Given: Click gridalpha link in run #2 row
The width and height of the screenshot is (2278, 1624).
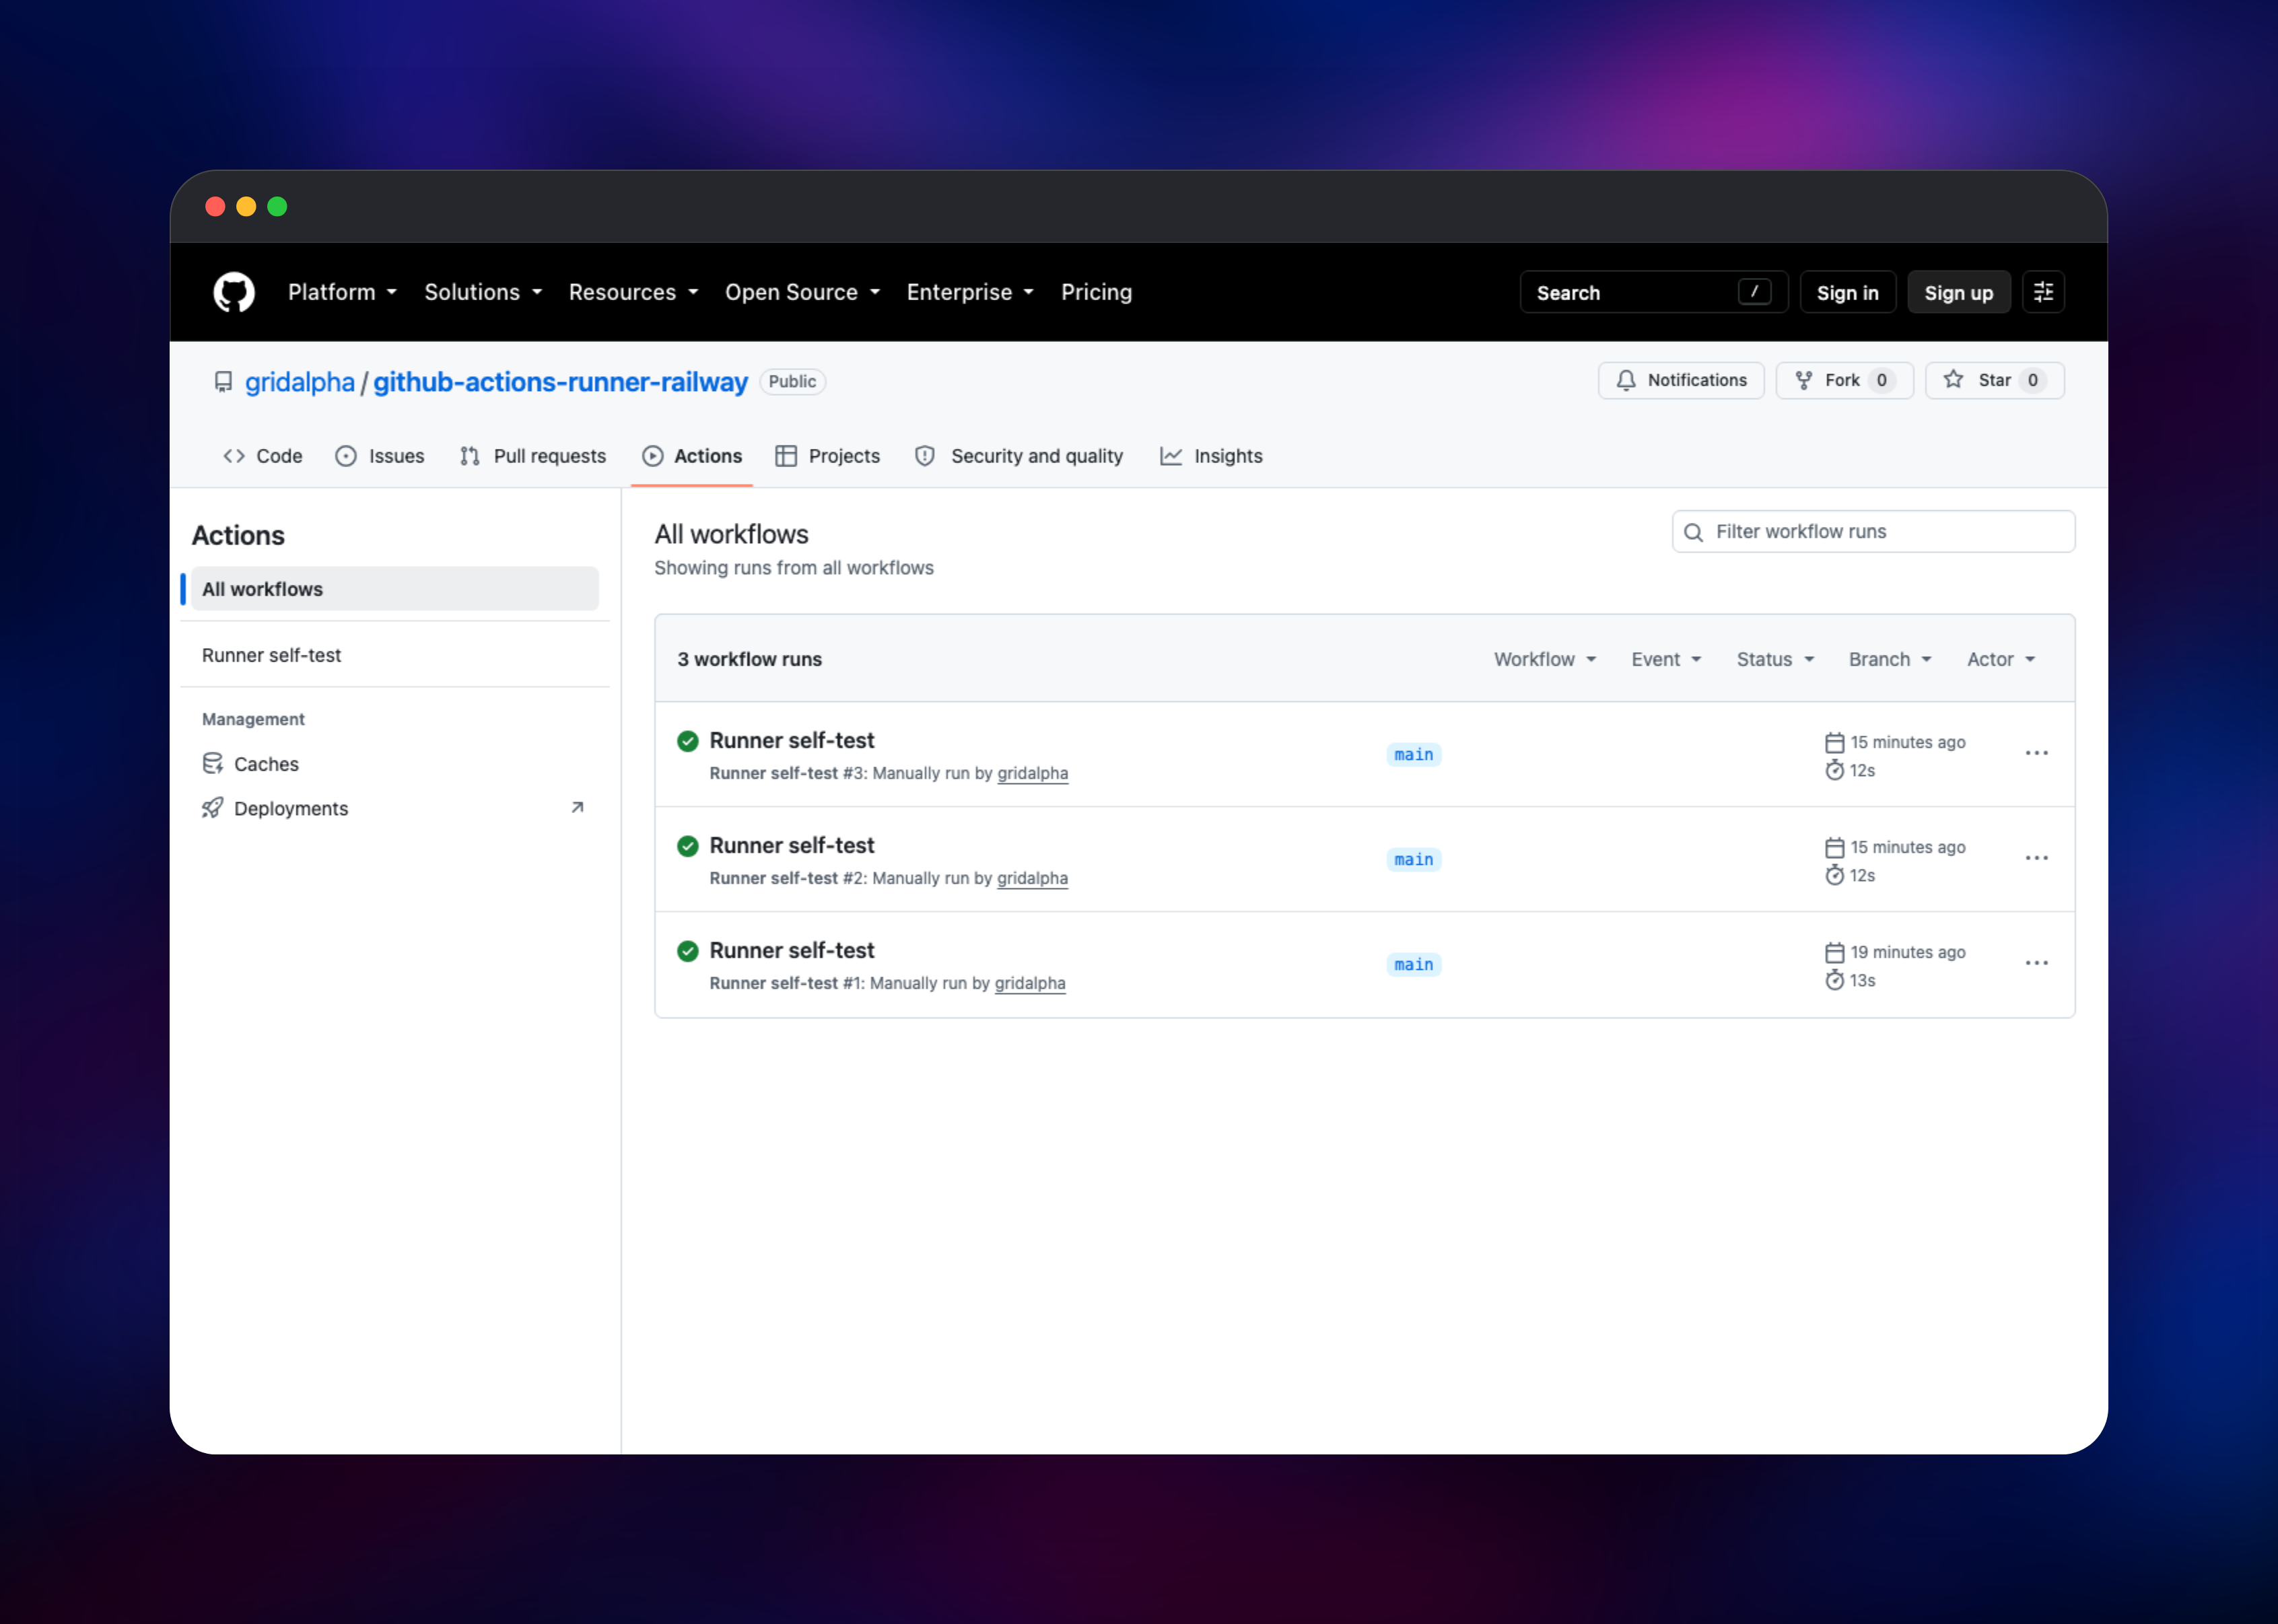Looking at the screenshot, I should coord(1032,878).
